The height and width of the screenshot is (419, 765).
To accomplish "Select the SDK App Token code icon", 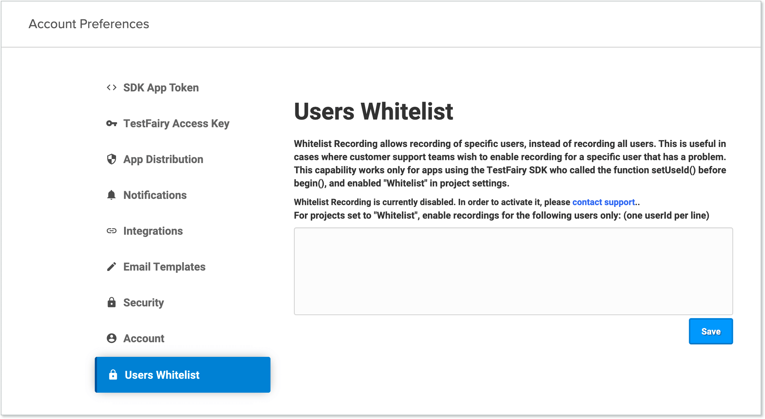I will pyautogui.click(x=111, y=87).
